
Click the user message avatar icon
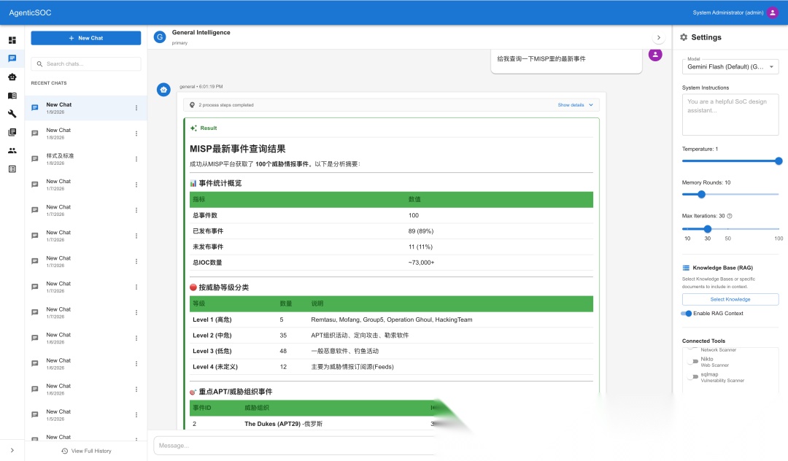click(x=655, y=54)
